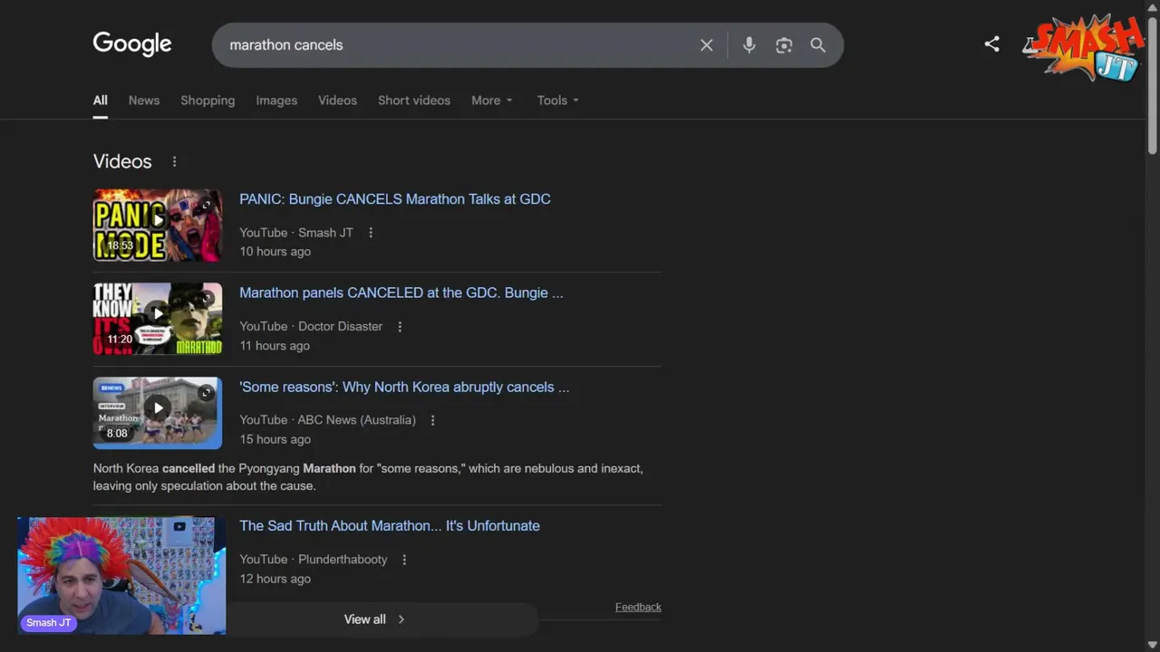The width and height of the screenshot is (1160, 652).
Task: Open three-dot menu beside Plunderthabooty source
Action: [x=404, y=560]
